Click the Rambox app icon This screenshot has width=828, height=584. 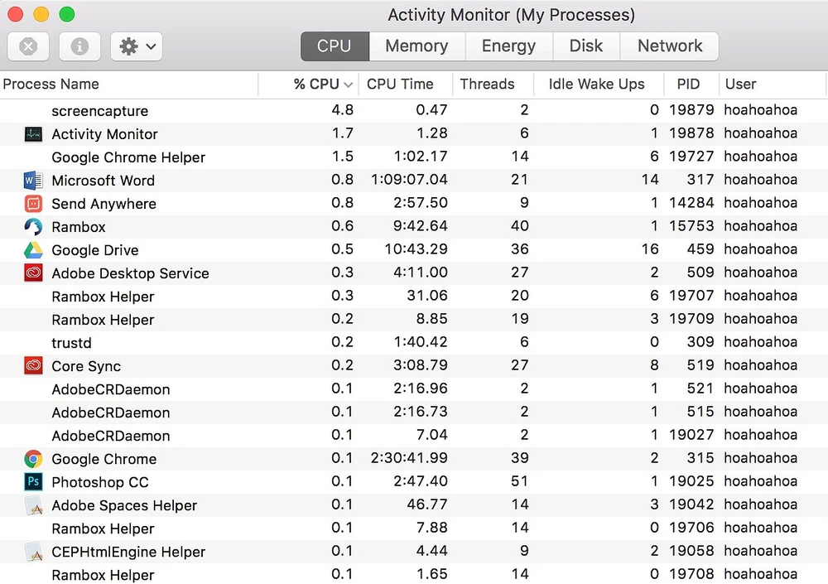(33, 227)
